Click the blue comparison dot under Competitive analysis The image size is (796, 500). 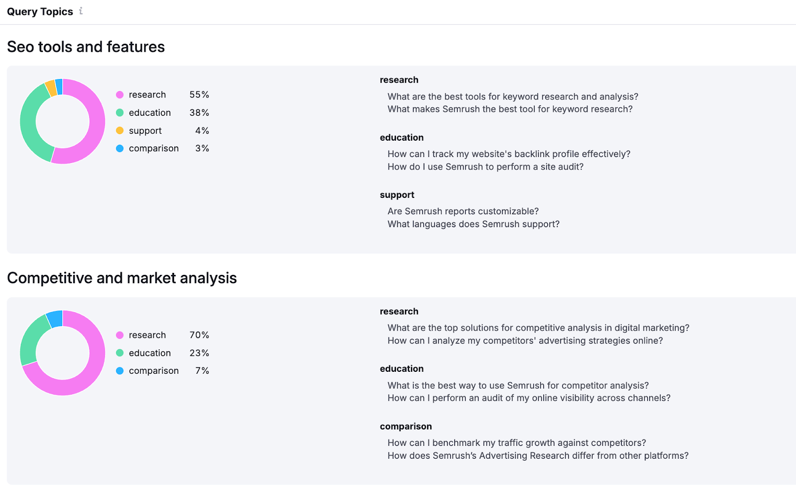pyautogui.click(x=120, y=371)
